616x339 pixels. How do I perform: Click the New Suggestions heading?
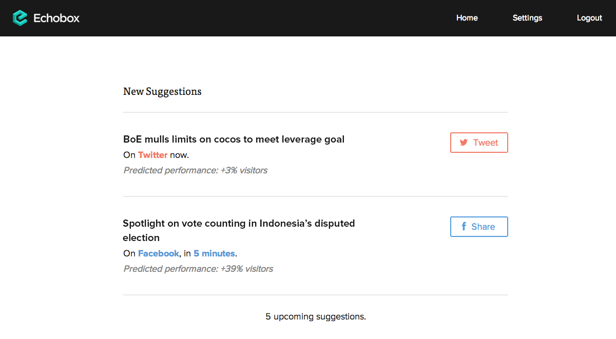coord(162,91)
